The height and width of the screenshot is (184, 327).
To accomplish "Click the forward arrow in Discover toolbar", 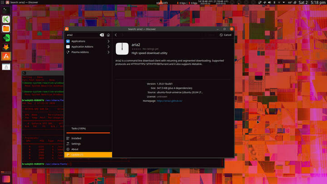I will [x=123, y=35].
